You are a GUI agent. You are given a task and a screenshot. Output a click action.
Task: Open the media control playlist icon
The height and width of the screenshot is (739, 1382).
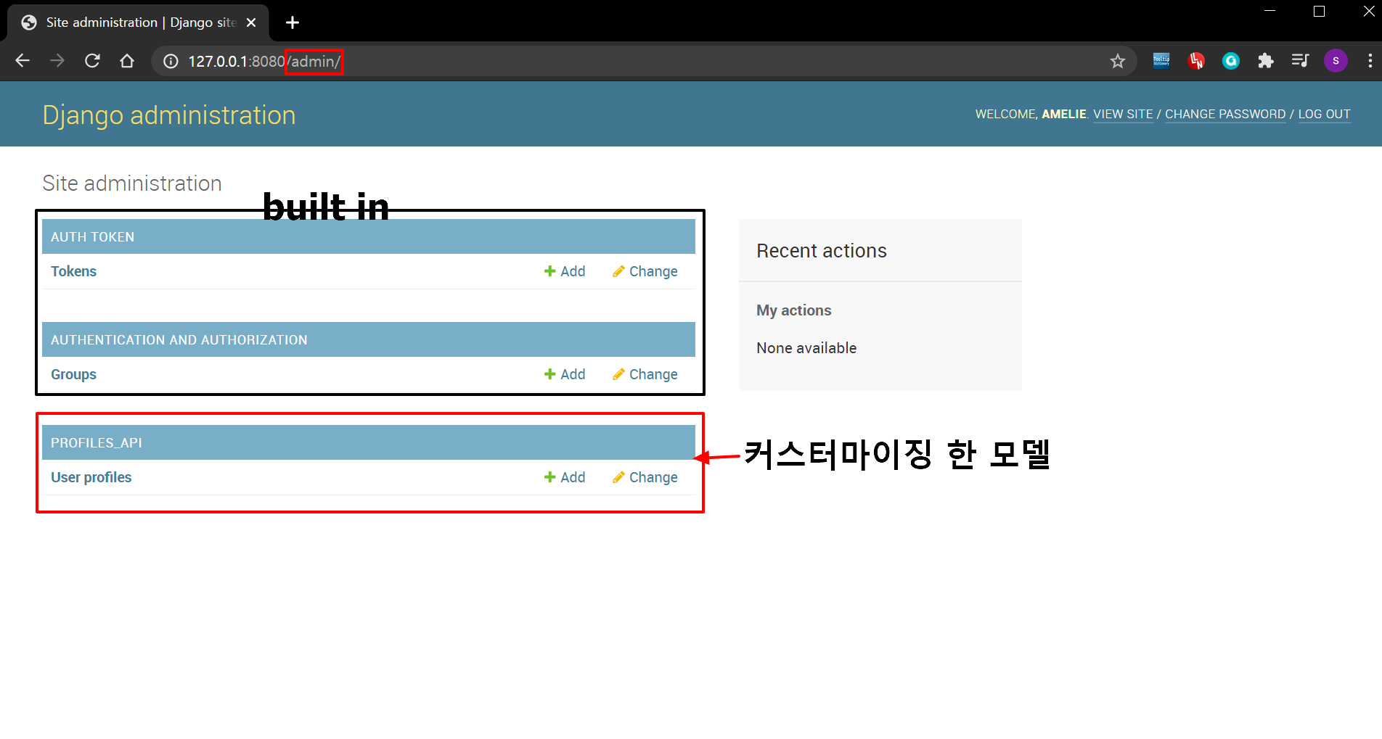pyautogui.click(x=1300, y=61)
